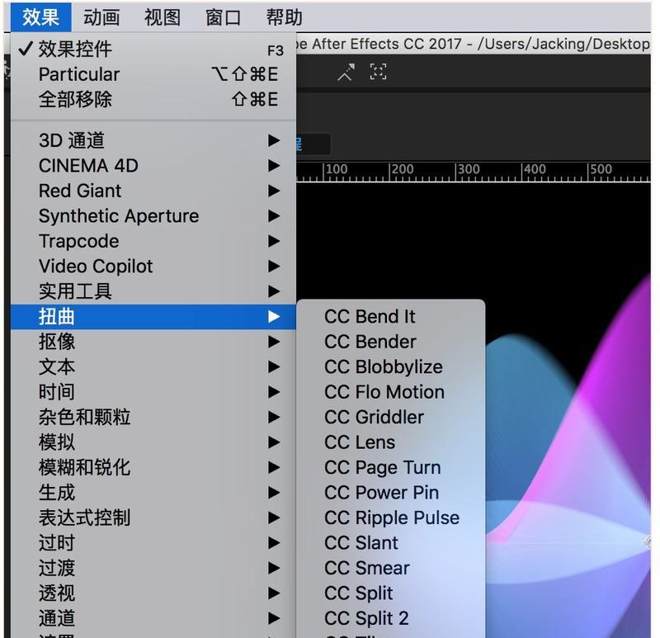Click the snapping arrow icon in toolbar

pos(346,72)
